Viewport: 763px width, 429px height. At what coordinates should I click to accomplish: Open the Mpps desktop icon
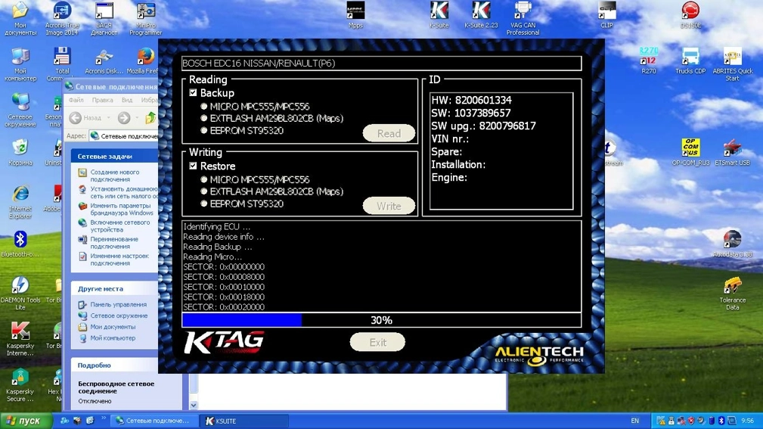[x=355, y=15]
